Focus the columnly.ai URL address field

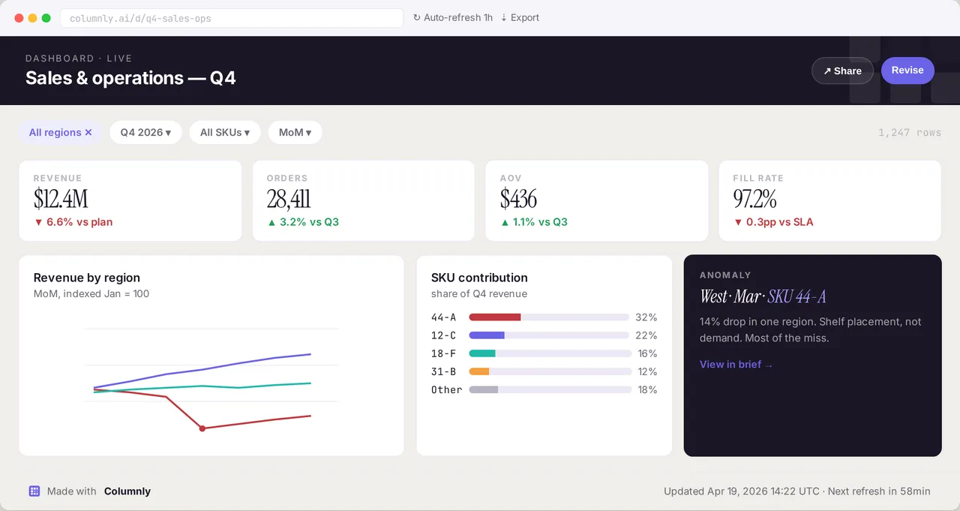pos(232,18)
